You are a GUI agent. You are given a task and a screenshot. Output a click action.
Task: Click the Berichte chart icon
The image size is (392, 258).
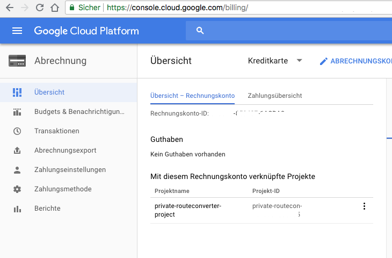click(17, 209)
